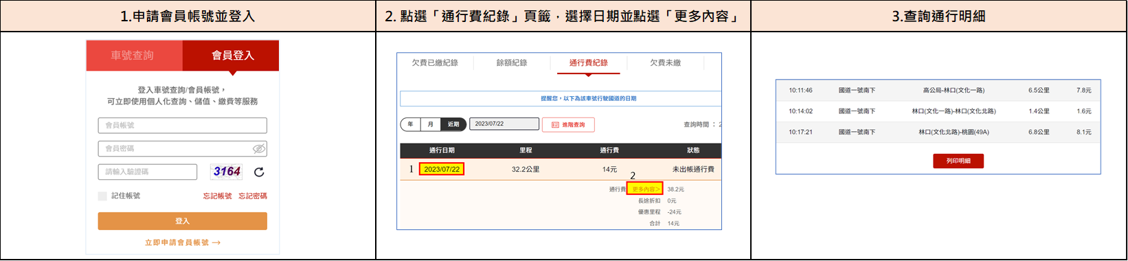Refresh the 3164 captcha code
The height and width of the screenshot is (261, 1128).
coord(259,172)
